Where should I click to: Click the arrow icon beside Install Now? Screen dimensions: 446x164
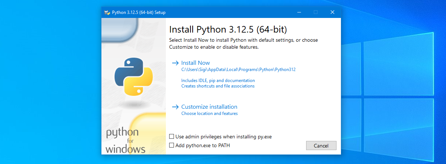tap(175, 63)
